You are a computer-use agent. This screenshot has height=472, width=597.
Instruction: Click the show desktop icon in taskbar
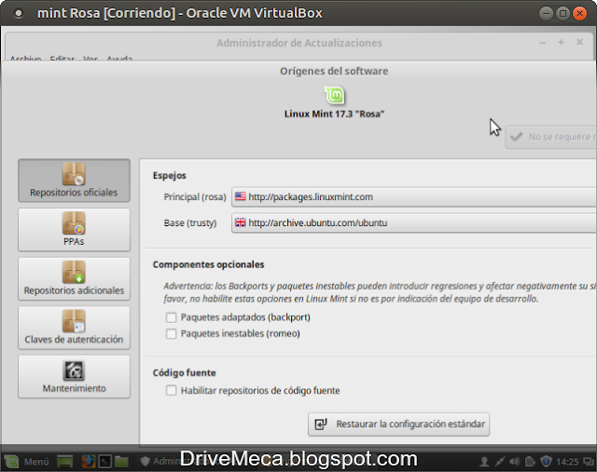[64, 462]
